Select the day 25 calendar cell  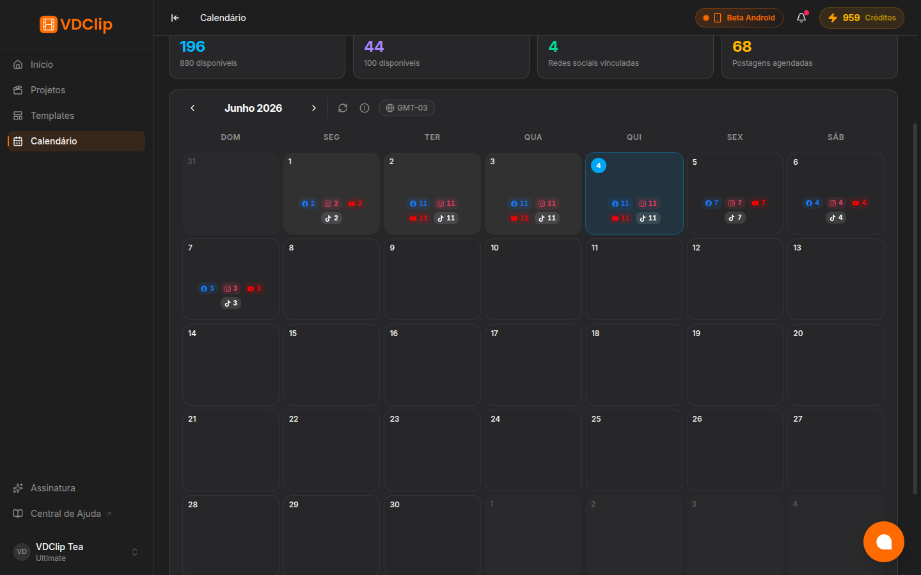[x=634, y=450]
